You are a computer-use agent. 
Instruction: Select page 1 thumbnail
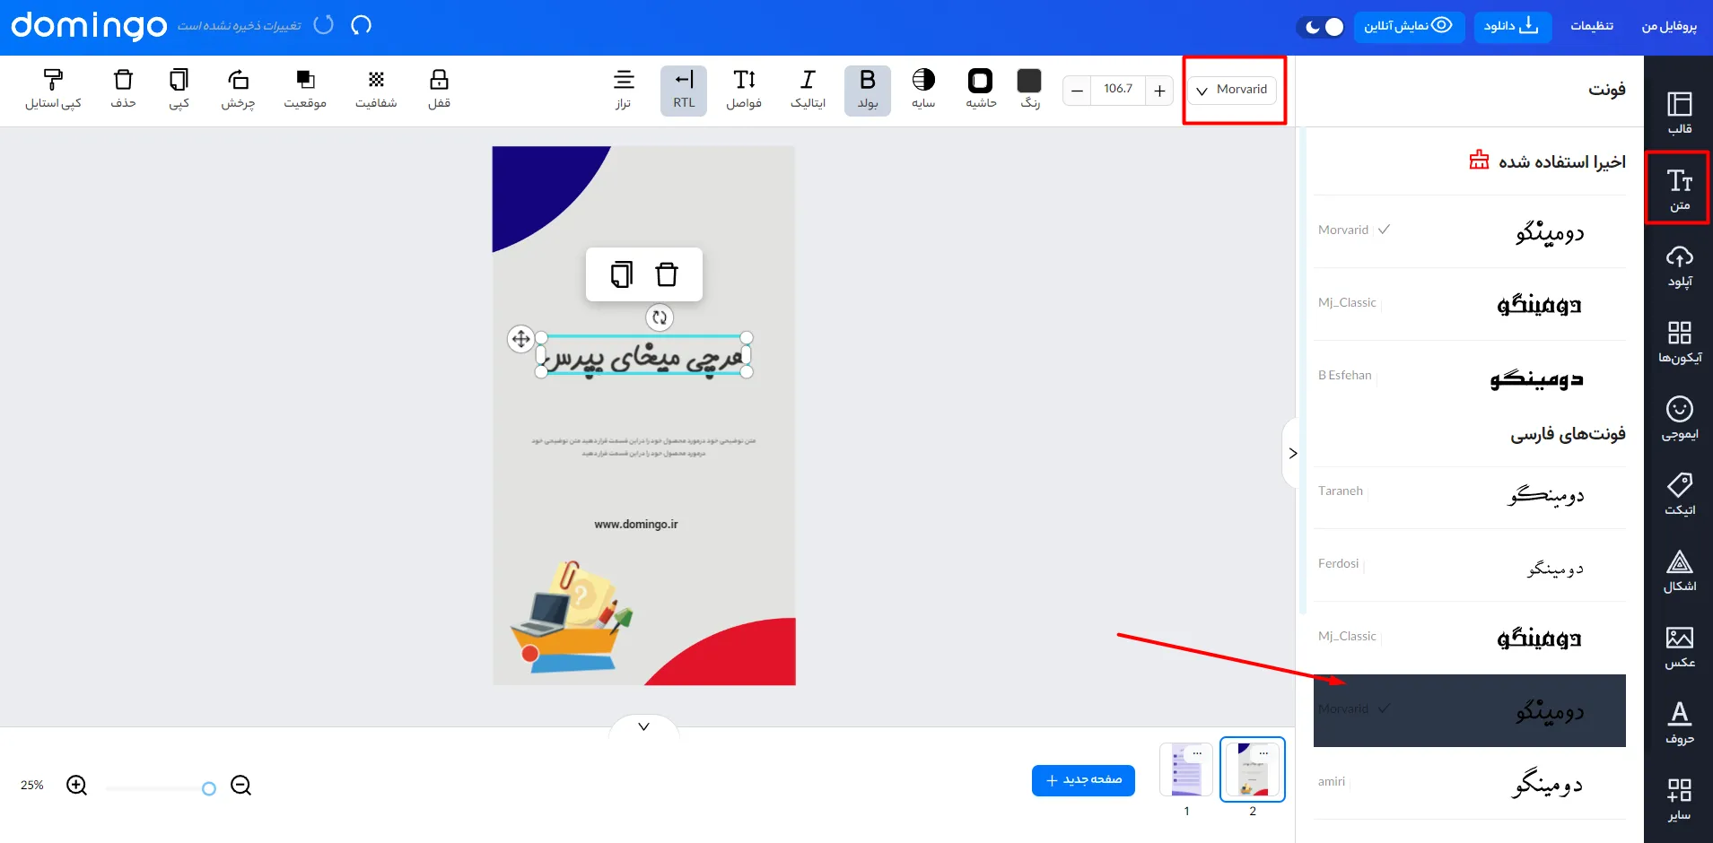(1186, 769)
